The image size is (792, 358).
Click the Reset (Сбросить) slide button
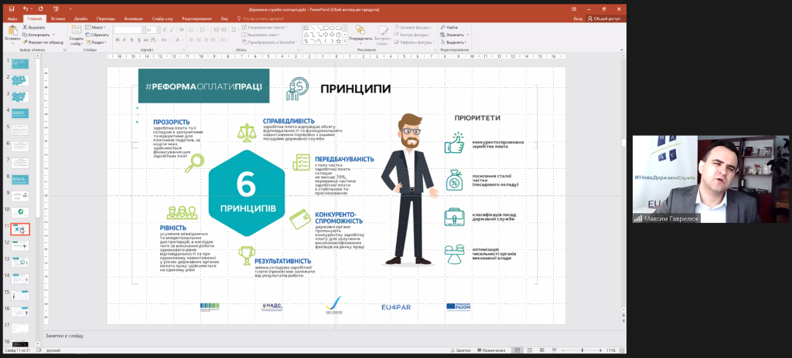tap(99, 35)
